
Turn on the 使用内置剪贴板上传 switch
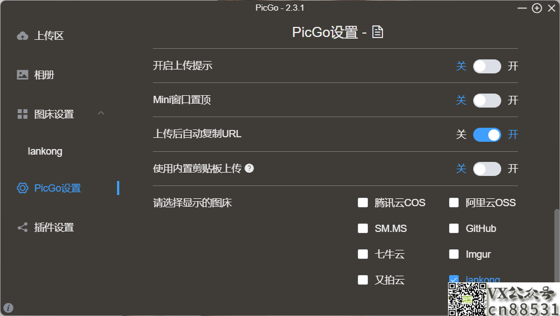[487, 169]
